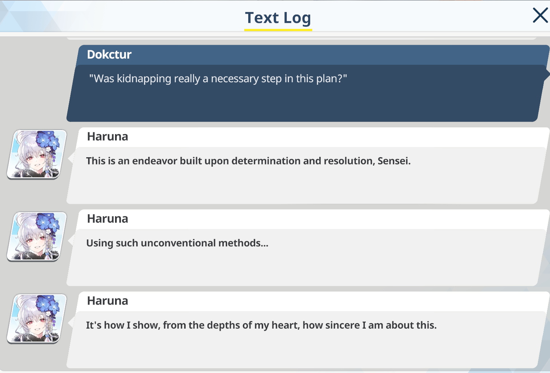The height and width of the screenshot is (373, 550).
Task: Select the 'Using such unconventional methods...' message
Action: tap(177, 243)
